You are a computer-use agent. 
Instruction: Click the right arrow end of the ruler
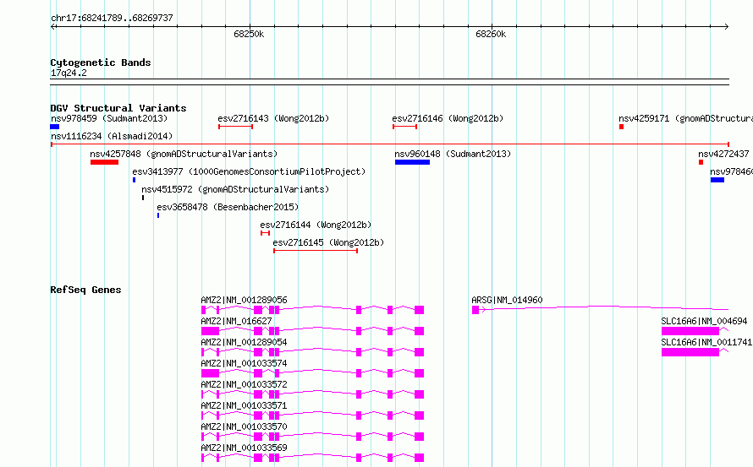pyautogui.click(x=727, y=27)
